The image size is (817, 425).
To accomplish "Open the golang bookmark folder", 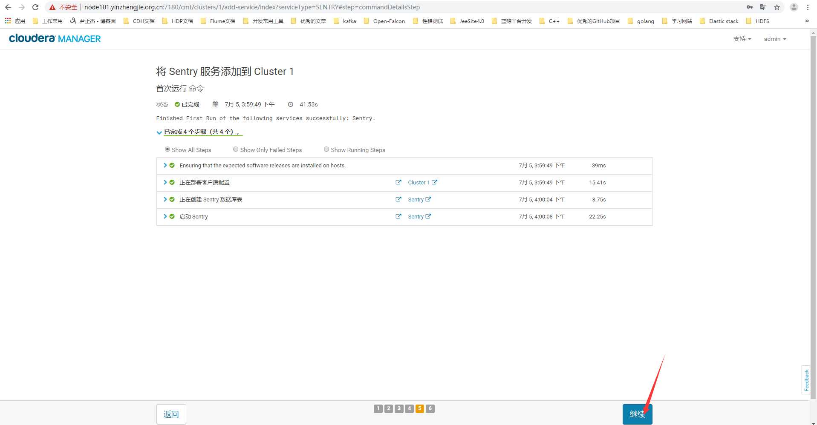I will pos(641,21).
